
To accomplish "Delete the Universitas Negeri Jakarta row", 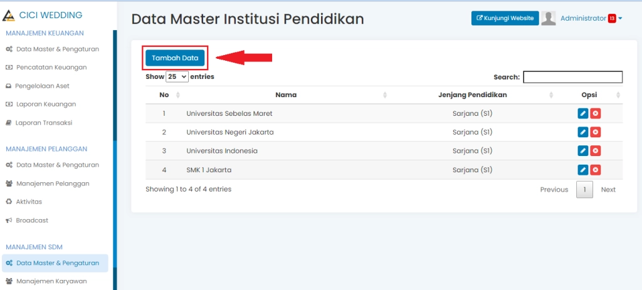I will (596, 132).
